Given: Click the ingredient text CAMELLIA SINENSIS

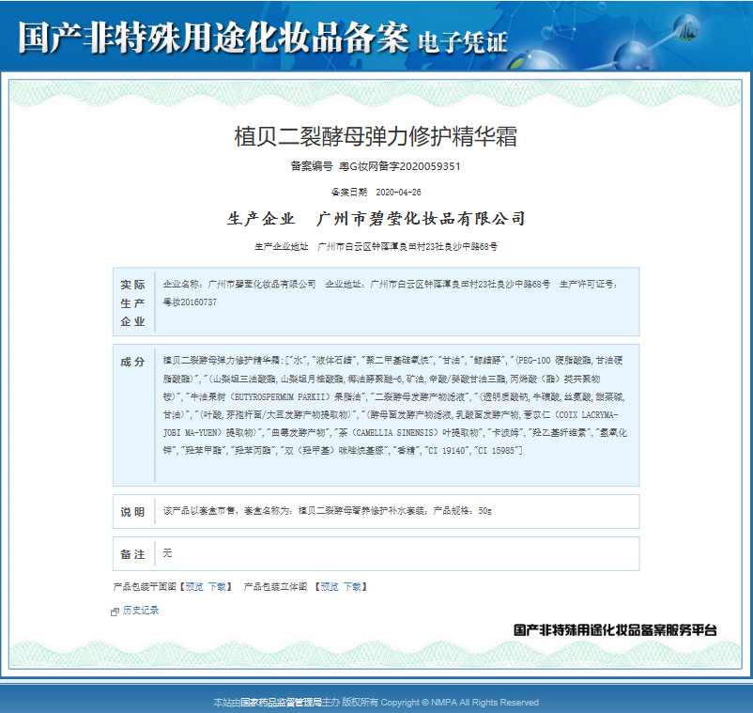Looking at the screenshot, I should pyautogui.click(x=395, y=433).
